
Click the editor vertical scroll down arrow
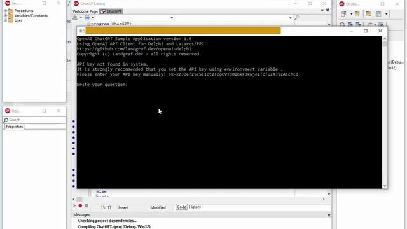[329, 194]
